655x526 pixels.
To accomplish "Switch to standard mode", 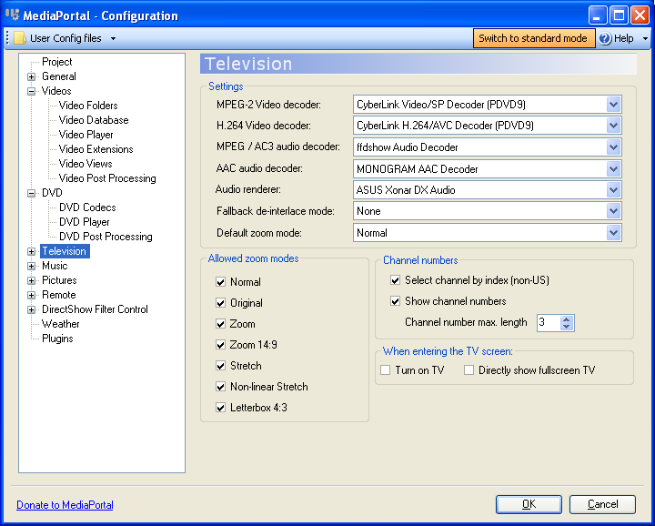I will pyautogui.click(x=533, y=38).
